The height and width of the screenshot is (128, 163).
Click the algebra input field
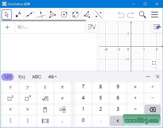[50, 27]
